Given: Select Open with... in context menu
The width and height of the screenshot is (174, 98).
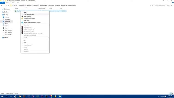Looking at the screenshot, I should coord(26,20).
